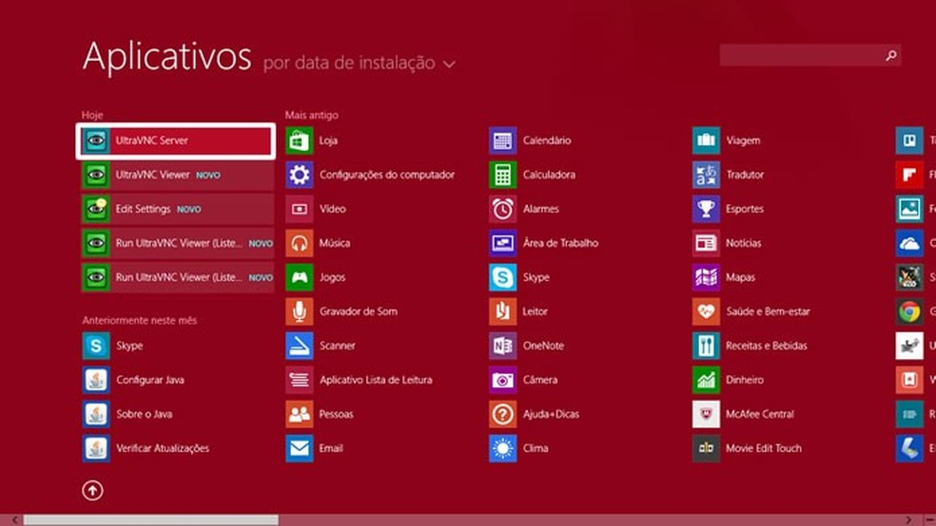The width and height of the screenshot is (936, 526).
Task: Open Movie Edit Touch
Action: [748, 448]
